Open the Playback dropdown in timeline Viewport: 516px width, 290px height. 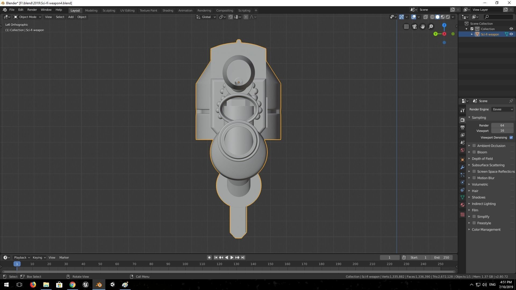click(x=22, y=258)
